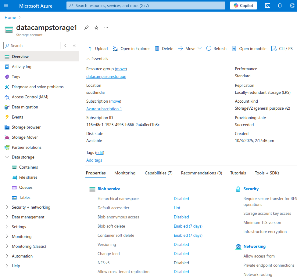Click the Containers icon

tap(14, 167)
